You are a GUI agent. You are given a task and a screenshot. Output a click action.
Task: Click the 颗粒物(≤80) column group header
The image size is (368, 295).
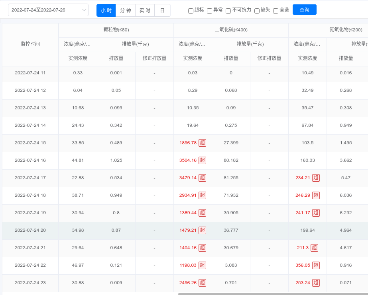[x=116, y=30]
